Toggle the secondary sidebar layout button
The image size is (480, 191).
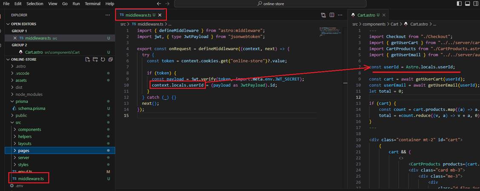476,4
